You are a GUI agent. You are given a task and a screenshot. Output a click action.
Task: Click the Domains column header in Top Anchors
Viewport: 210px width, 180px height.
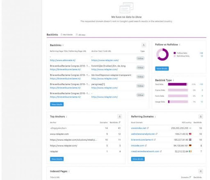104,122
